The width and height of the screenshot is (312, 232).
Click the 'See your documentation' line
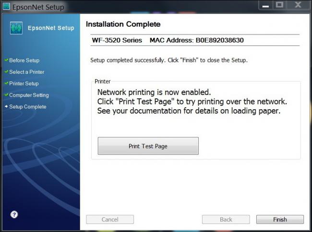189,111
